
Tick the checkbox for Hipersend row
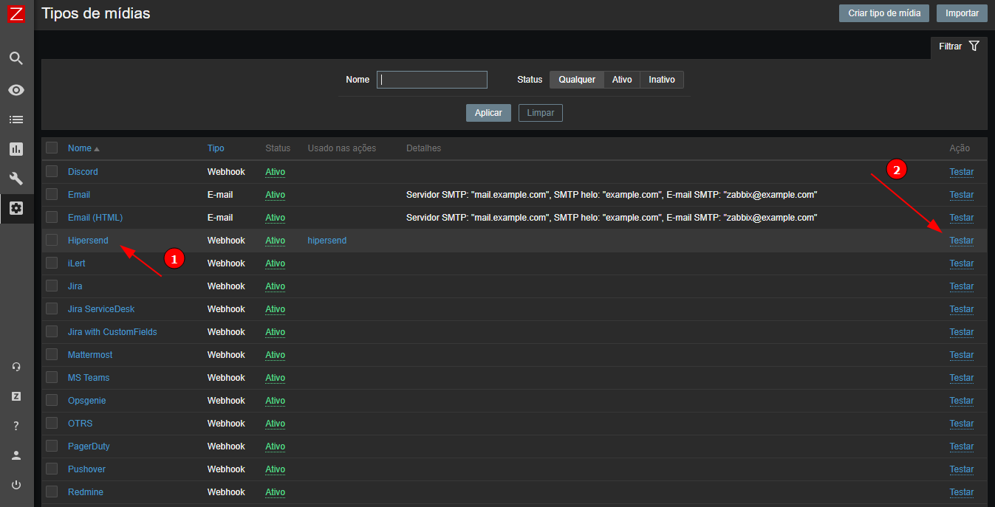[52, 240]
